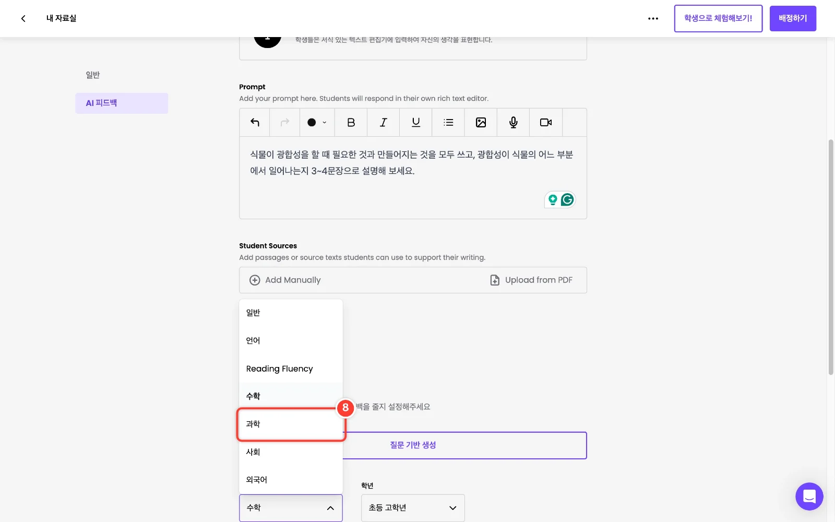Click Upload from PDF
The image size is (835, 522).
click(531, 280)
